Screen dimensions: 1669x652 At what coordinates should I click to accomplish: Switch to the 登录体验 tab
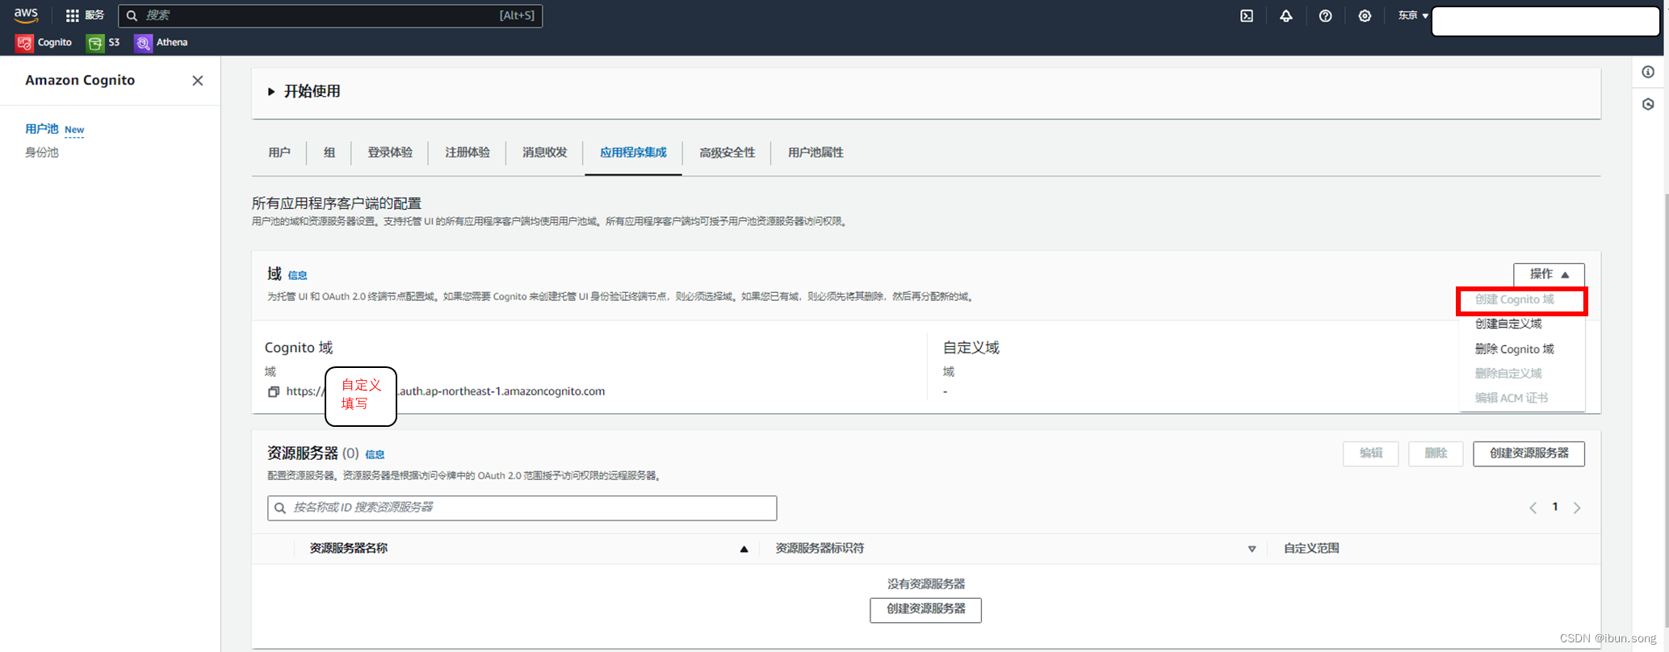click(x=390, y=153)
